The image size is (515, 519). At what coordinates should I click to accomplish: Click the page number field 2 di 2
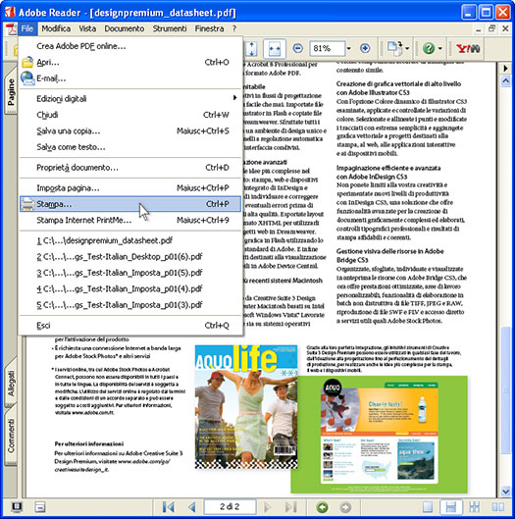pyautogui.click(x=230, y=507)
